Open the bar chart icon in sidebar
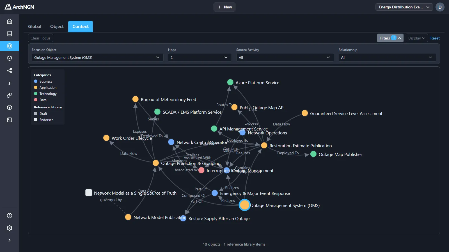Viewport: 449px width, 252px height. (x=10, y=83)
